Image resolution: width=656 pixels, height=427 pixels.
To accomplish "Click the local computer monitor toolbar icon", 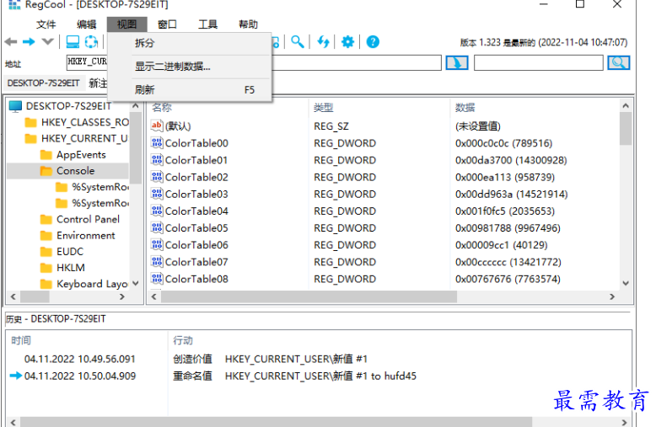I will (73, 42).
